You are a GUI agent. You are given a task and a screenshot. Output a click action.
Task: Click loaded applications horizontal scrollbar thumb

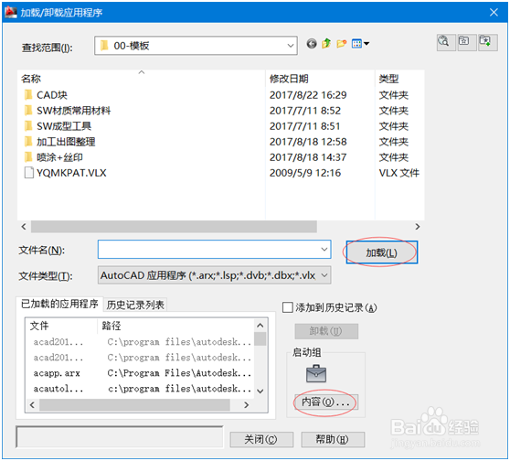click(x=134, y=404)
